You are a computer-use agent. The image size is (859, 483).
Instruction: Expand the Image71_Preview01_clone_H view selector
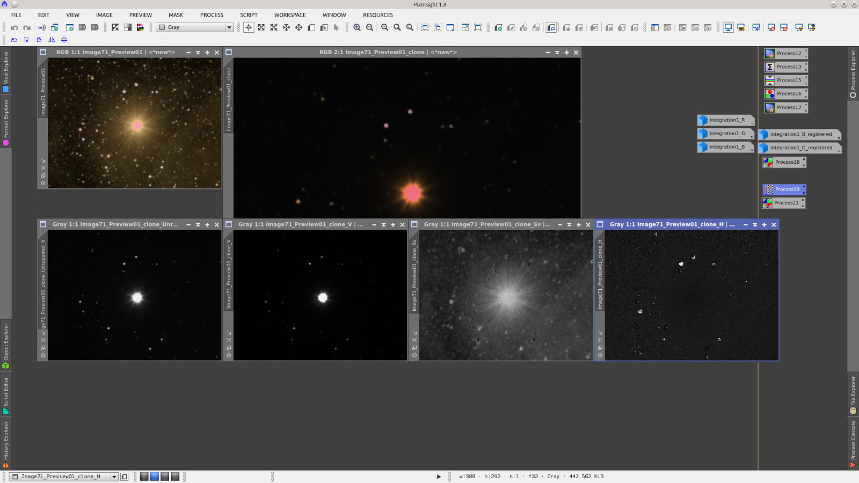(x=114, y=477)
